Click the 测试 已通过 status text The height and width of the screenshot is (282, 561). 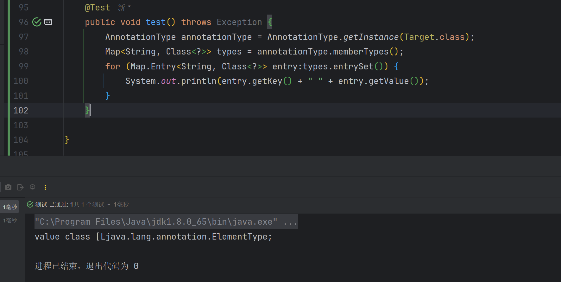point(52,205)
